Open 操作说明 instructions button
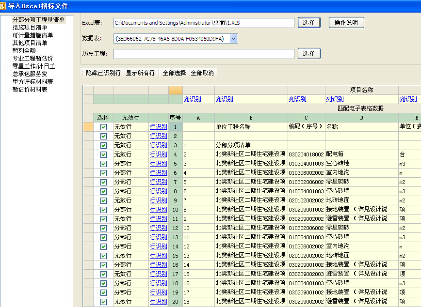The height and width of the screenshot is (307, 421). pos(346,23)
